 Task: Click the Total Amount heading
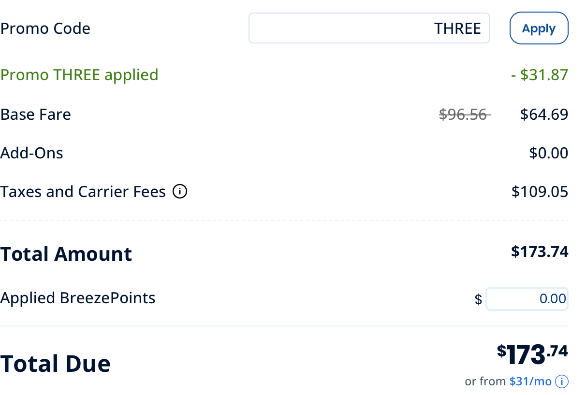point(66,254)
